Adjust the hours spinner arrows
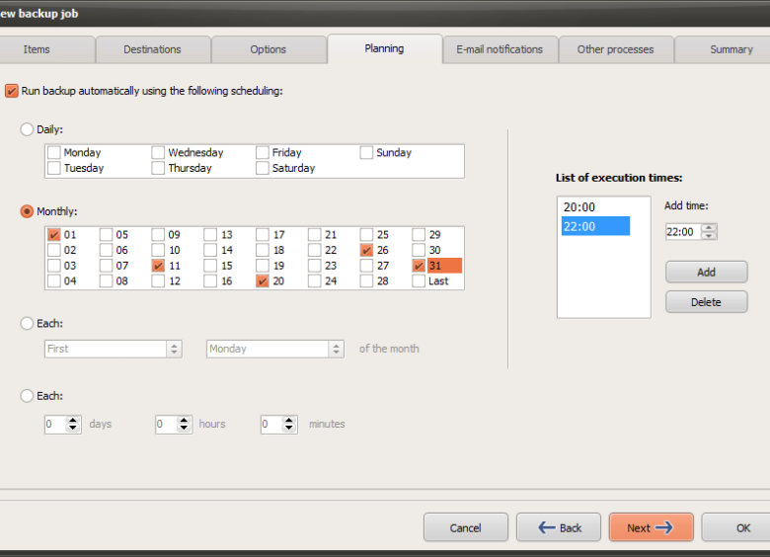 click(183, 424)
